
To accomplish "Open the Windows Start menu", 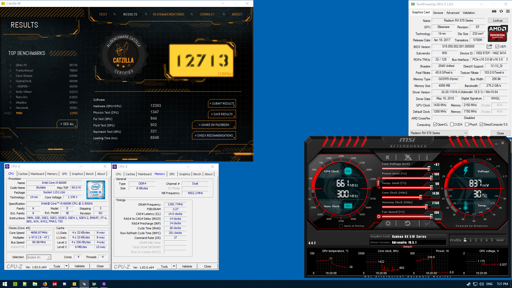I will pos(5,284).
